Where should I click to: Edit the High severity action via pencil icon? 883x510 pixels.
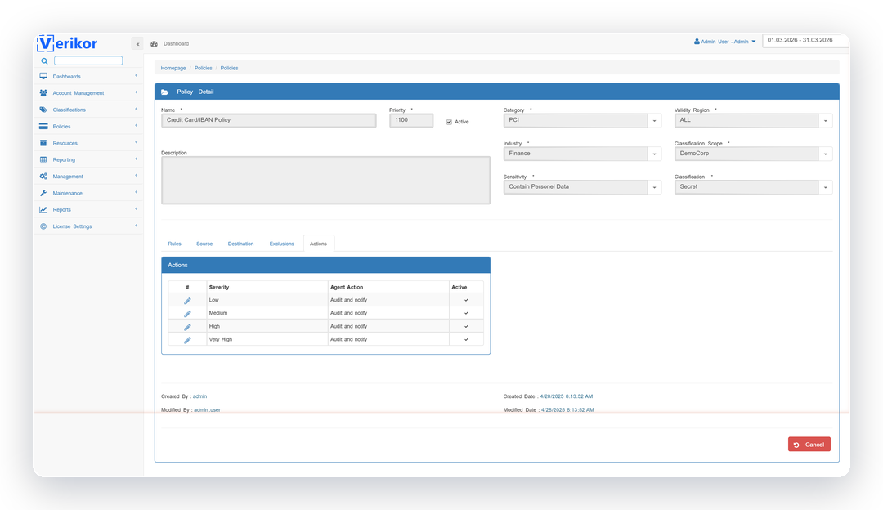click(x=187, y=327)
